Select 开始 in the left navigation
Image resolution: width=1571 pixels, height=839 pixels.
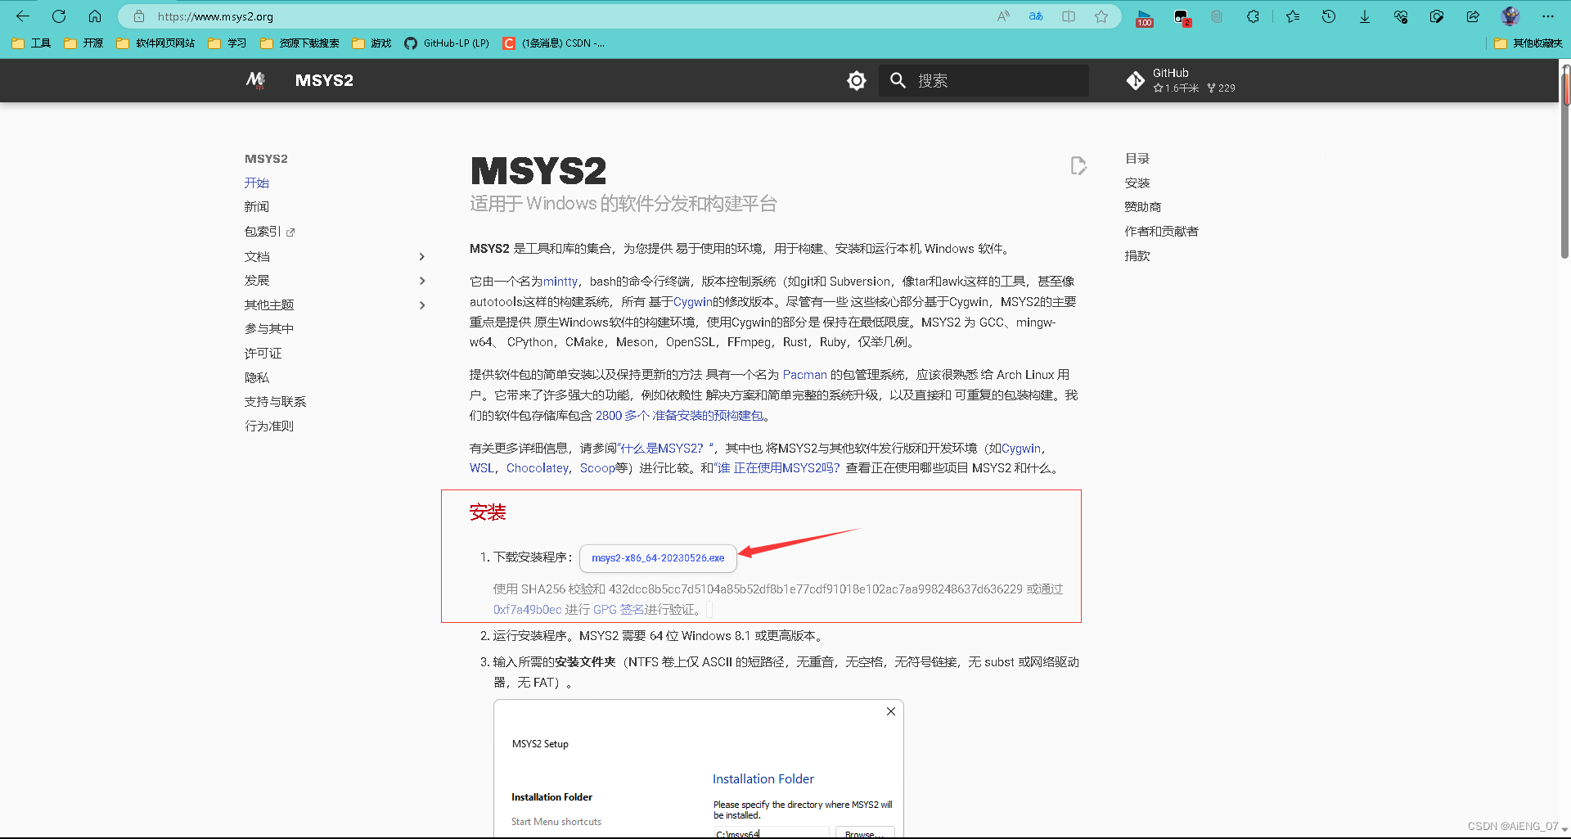point(256,183)
